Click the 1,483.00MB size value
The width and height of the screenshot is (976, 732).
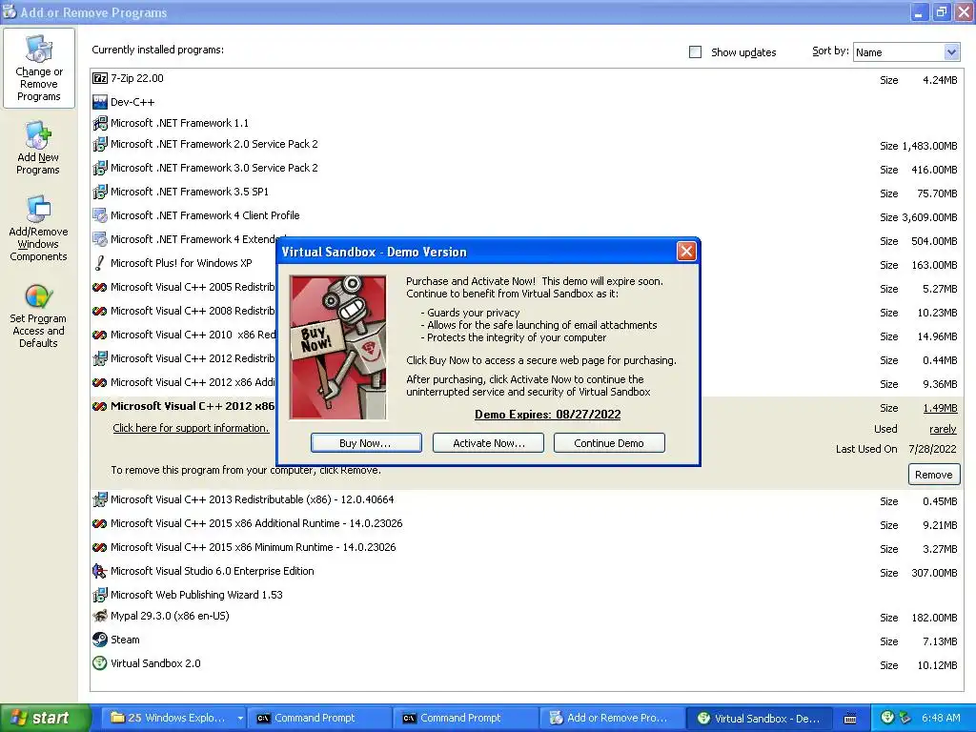(x=929, y=146)
